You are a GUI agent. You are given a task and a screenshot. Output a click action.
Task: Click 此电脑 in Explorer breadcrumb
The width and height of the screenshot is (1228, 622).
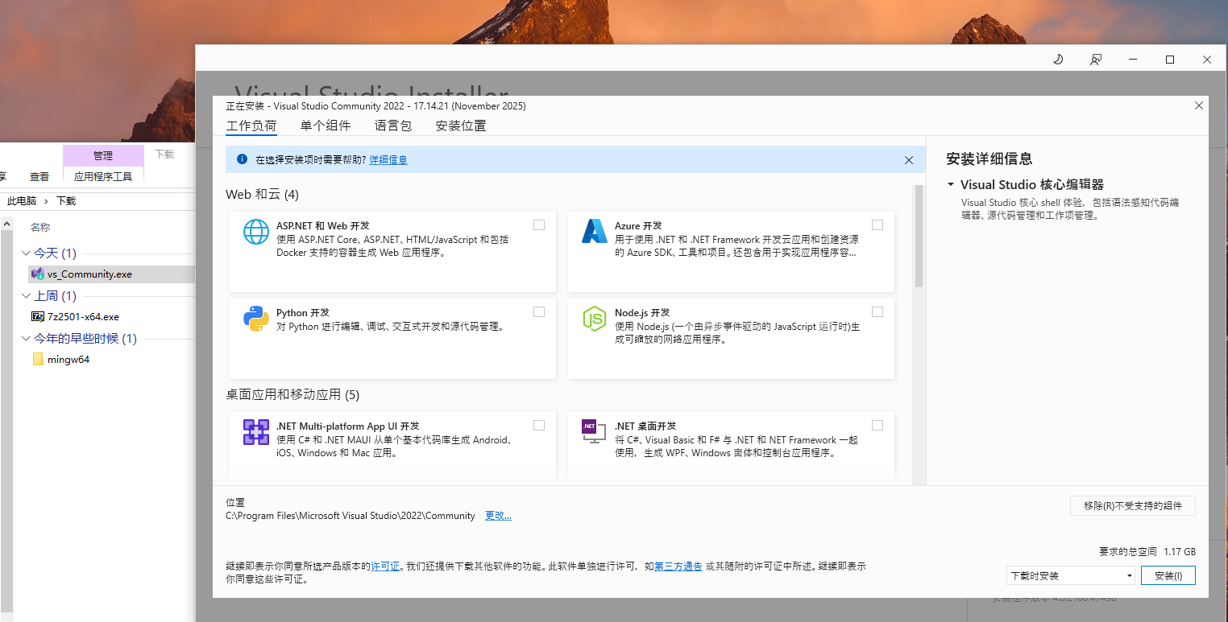[x=22, y=201]
